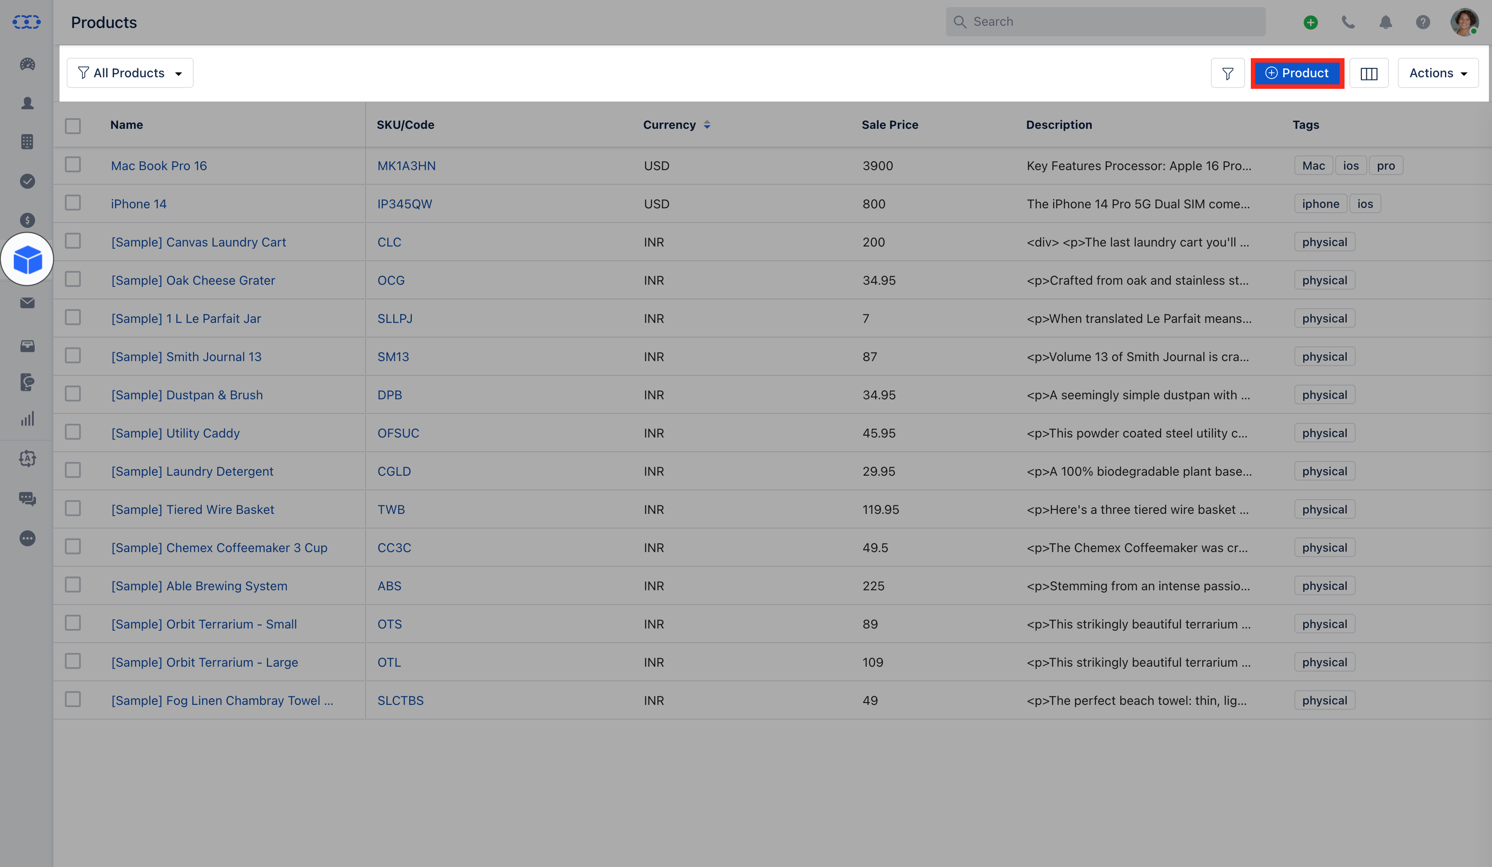Open the manage columns icon
The image size is (1492, 867).
[1369, 73]
